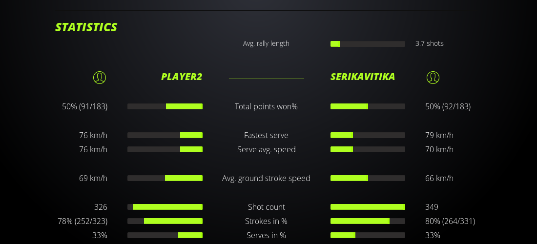
Task: Click PLAYER2's Fastest serve bar
Action: [165, 135]
